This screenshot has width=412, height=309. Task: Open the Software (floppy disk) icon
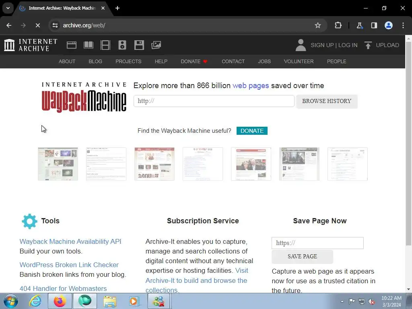coord(139,45)
